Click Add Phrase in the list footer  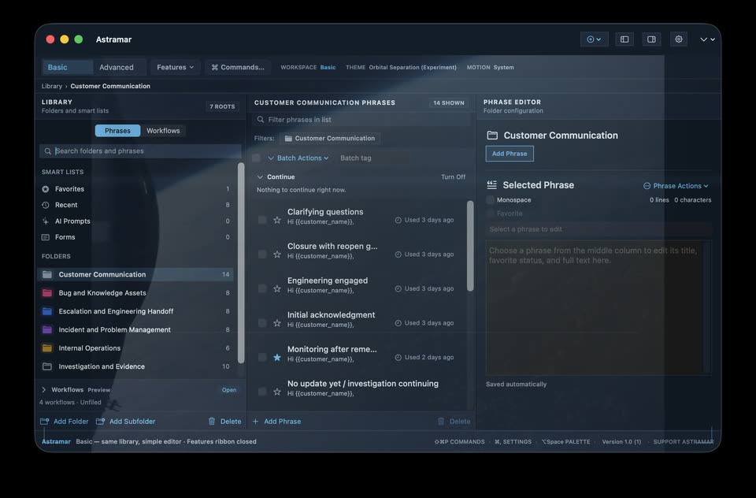click(276, 422)
